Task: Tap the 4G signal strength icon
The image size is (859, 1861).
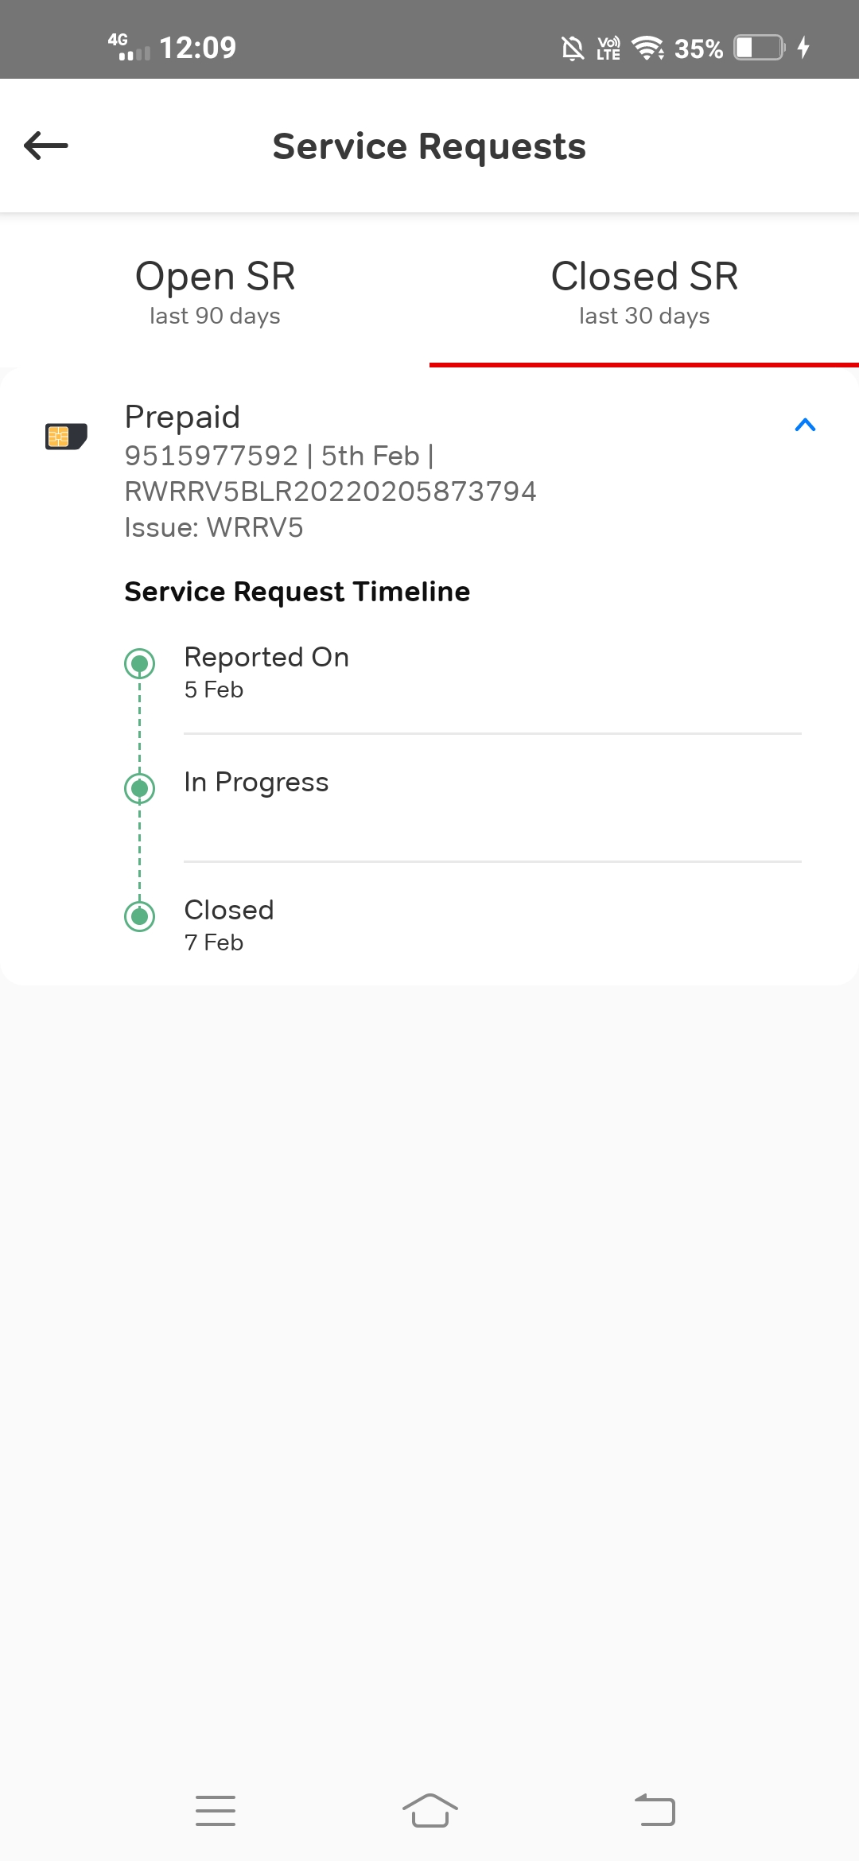Action: point(129,47)
